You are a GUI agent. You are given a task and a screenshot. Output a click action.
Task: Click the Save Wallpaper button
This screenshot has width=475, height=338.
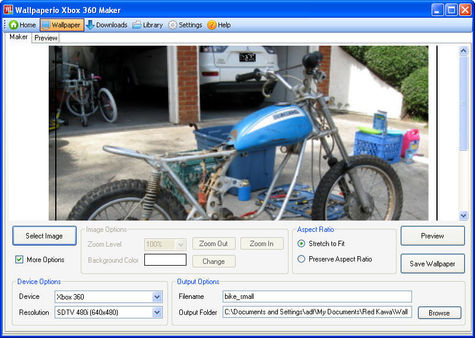pyautogui.click(x=432, y=264)
